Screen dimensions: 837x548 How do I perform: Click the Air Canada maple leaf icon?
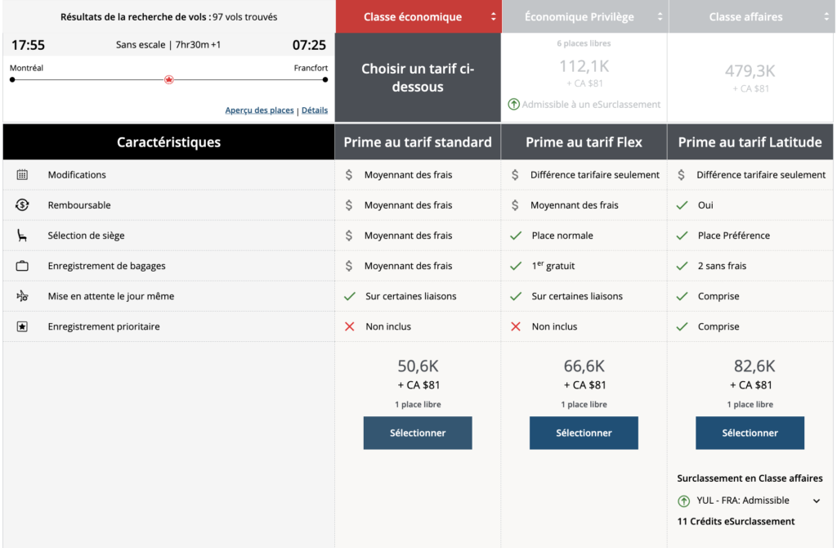click(x=169, y=79)
